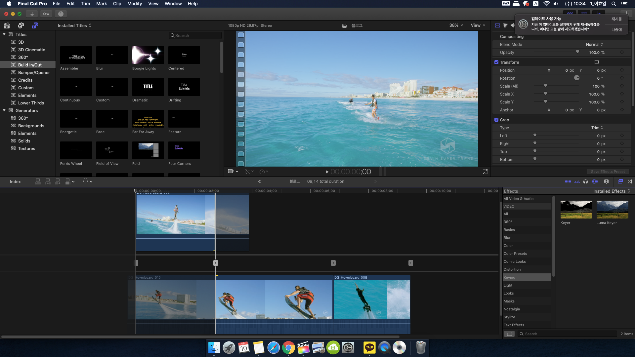Click the titles browser Search field
The width and height of the screenshot is (635, 357).
coord(195,35)
